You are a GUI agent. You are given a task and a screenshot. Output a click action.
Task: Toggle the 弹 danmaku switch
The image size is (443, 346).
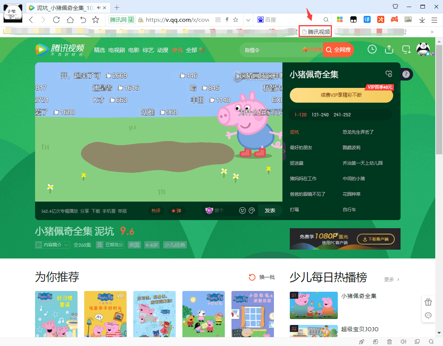pos(176,210)
